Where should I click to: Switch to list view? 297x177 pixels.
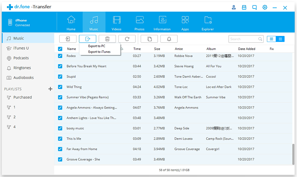tap(280, 39)
